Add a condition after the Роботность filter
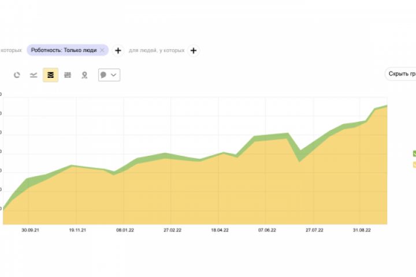The height and width of the screenshot is (277, 416). 118,50
